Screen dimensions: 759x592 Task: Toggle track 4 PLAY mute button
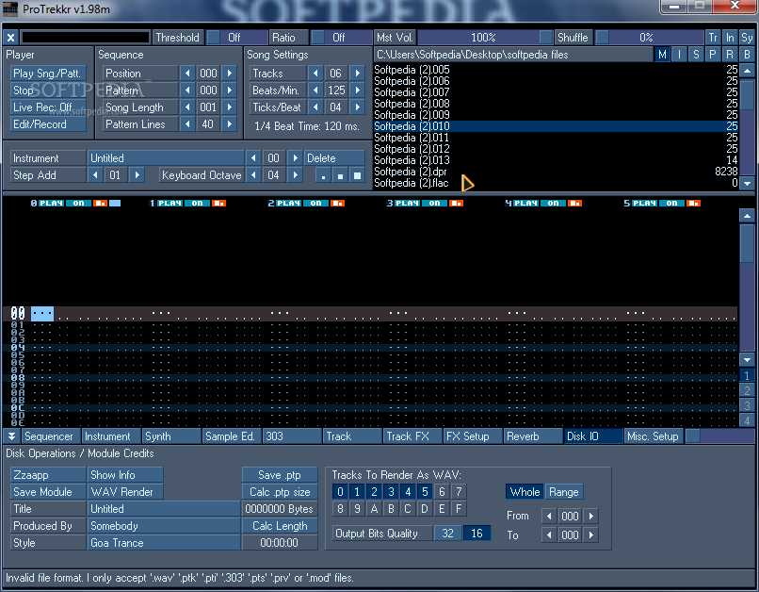tap(525, 203)
